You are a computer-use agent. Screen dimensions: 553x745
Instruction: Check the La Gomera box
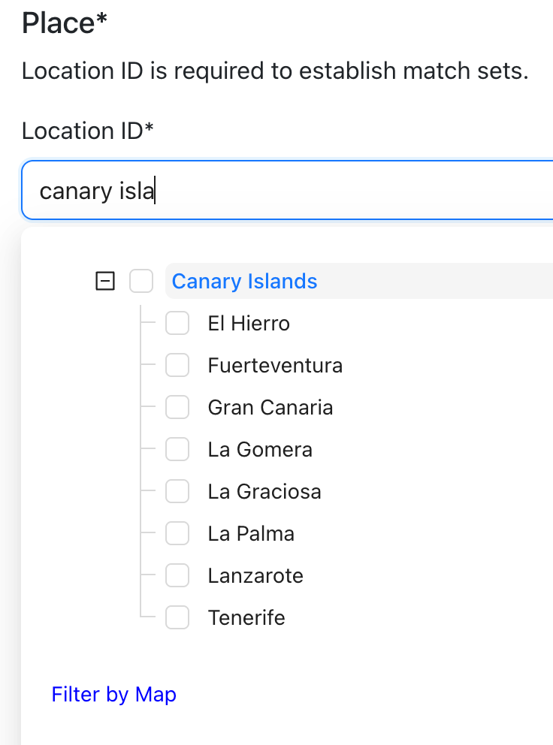pyautogui.click(x=177, y=450)
